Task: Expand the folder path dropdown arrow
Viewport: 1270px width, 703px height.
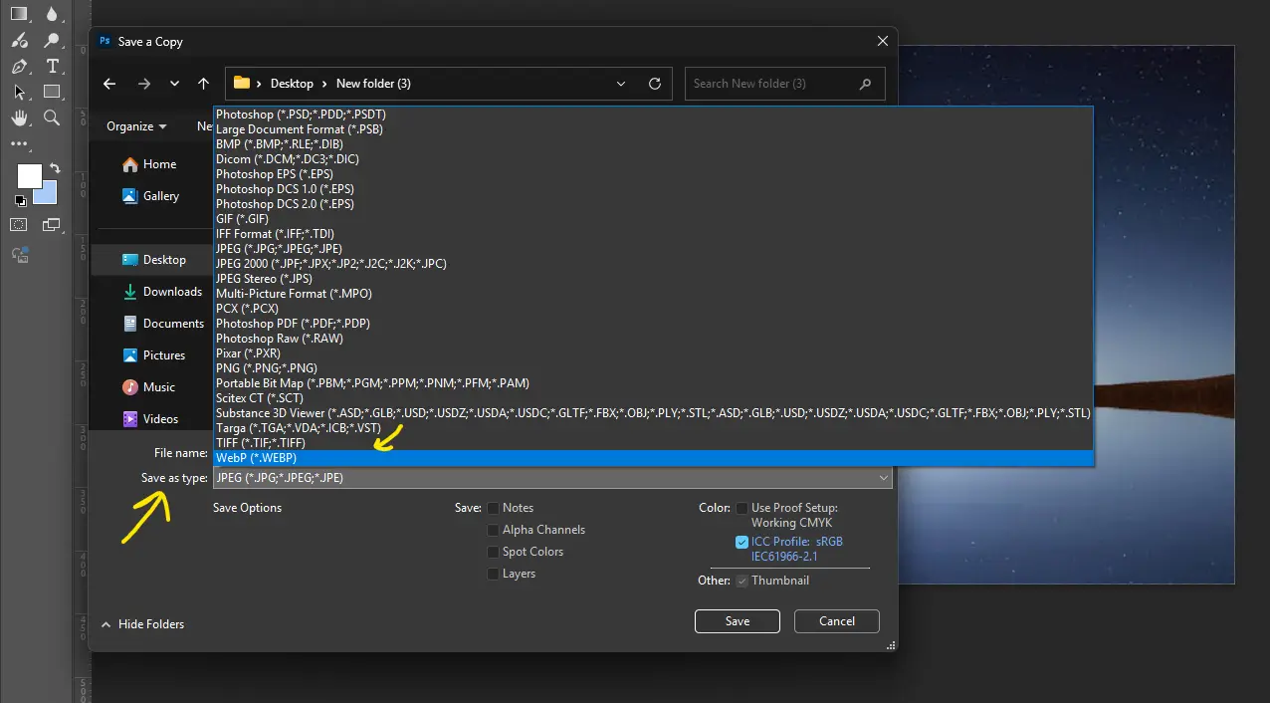Action: (x=620, y=84)
